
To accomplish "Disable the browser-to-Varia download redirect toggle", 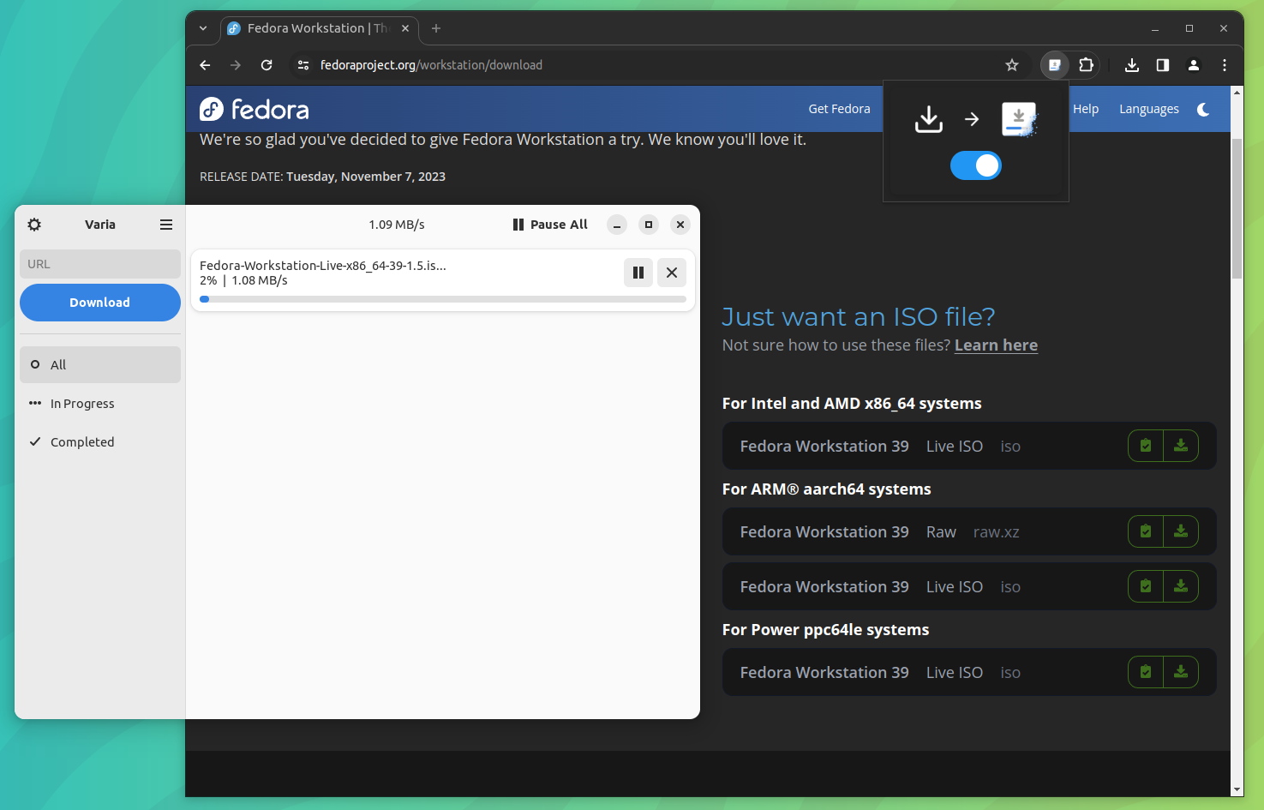I will pos(976,165).
